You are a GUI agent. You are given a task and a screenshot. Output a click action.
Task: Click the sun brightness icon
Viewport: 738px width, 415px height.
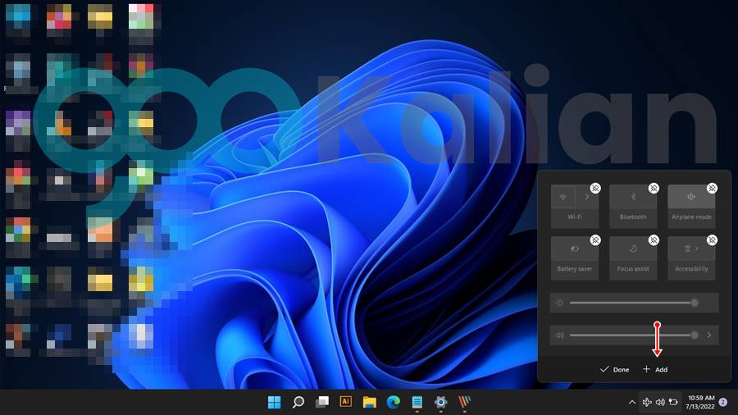click(559, 303)
